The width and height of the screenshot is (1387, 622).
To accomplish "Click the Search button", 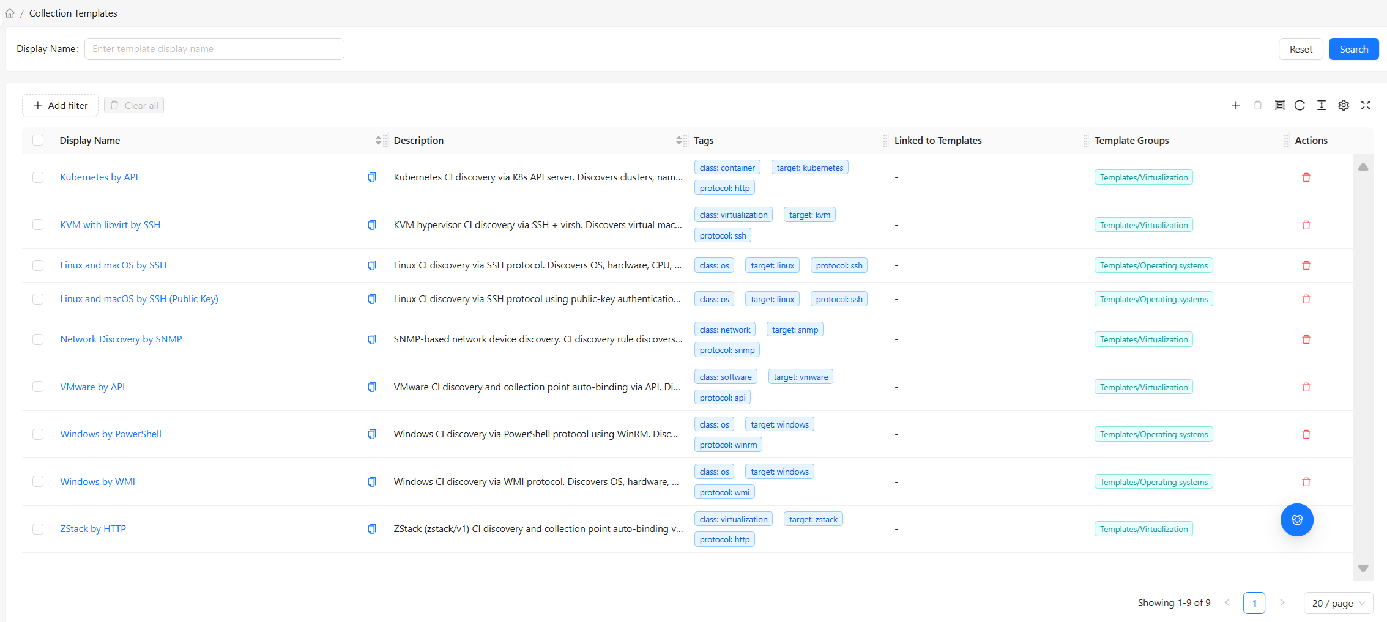I will tap(1353, 49).
